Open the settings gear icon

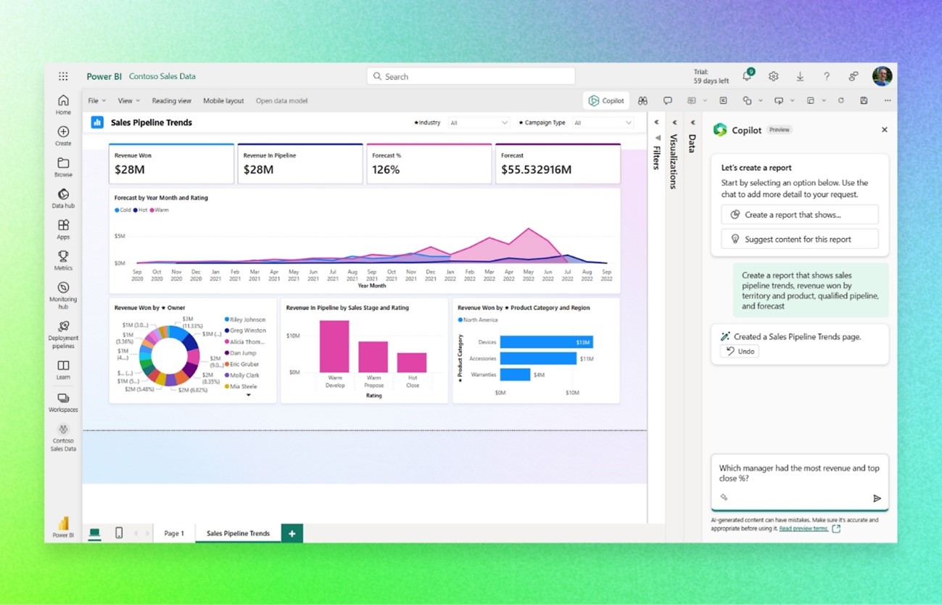pos(774,76)
